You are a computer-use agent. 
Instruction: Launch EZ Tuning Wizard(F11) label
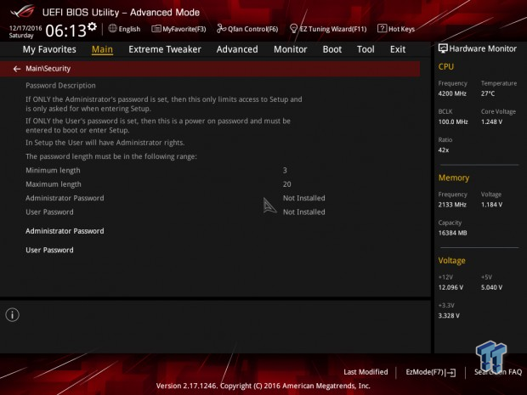333,29
